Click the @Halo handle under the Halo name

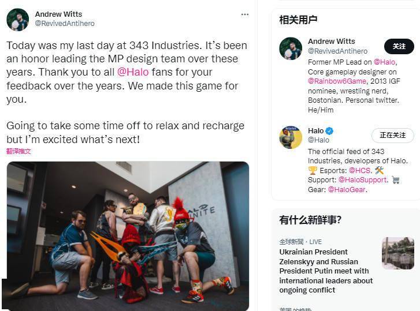(318, 140)
